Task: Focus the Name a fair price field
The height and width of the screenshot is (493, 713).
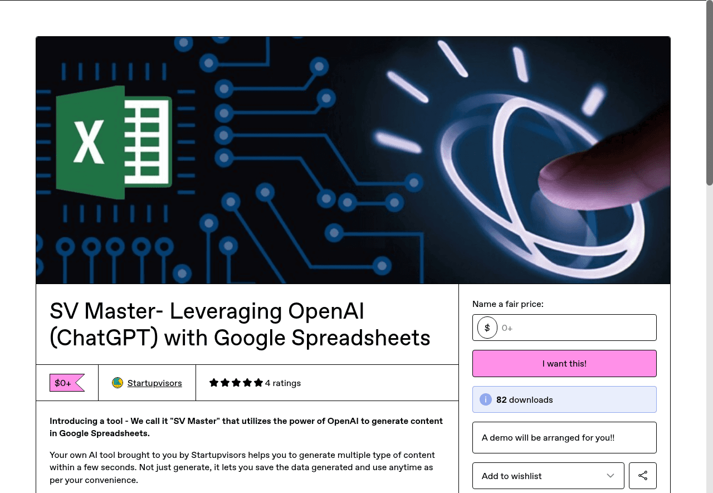Action: tap(577, 328)
